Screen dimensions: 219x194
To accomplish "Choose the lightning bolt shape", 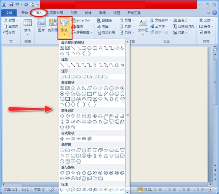I will [106, 99].
